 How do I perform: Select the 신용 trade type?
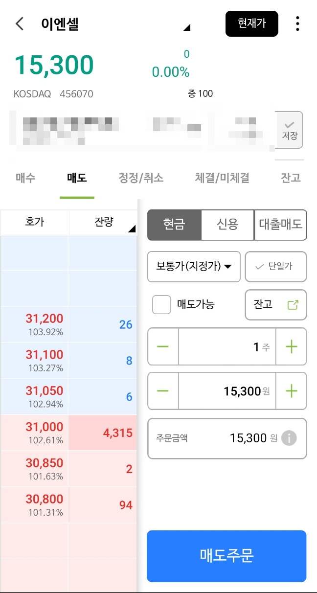pos(227,225)
